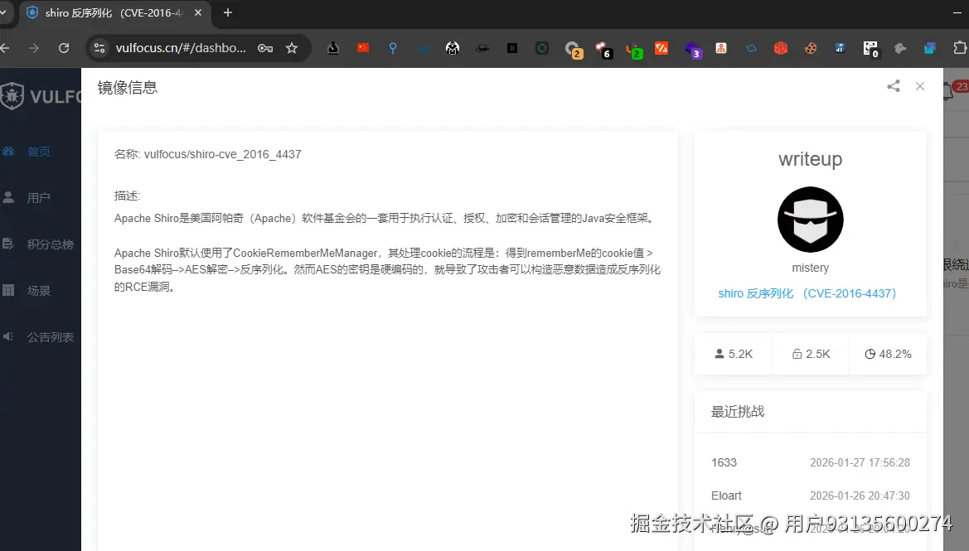Click the mistery writeup avatar

point(810,220)
